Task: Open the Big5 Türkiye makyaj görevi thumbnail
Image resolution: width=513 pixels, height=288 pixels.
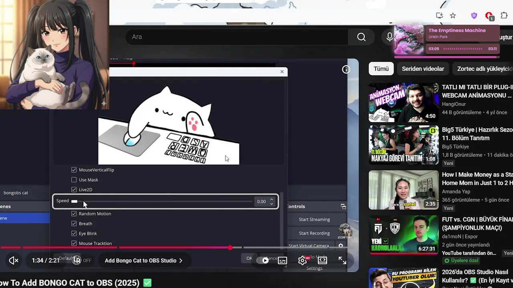Action: pos(404,145)
